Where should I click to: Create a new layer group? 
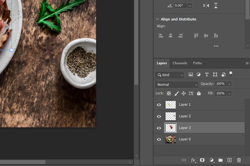pyautogui.click(x=221, y=160)
